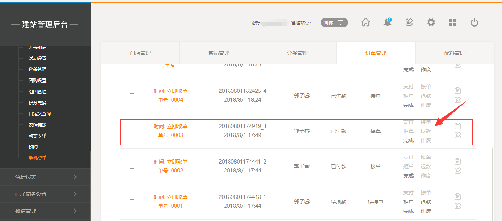
Task: Switch to the 菜品管理 tab
Action: coord(219,53)
